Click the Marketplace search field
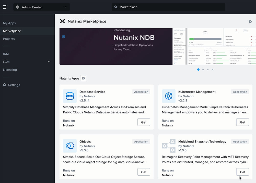 (x=168, y=7)
